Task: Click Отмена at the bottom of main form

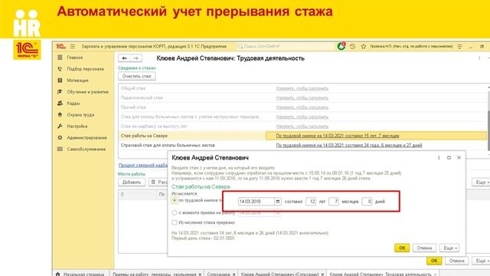Action: 456,261
